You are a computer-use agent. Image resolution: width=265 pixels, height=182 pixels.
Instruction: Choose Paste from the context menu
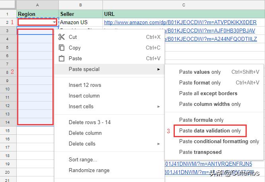110,58
